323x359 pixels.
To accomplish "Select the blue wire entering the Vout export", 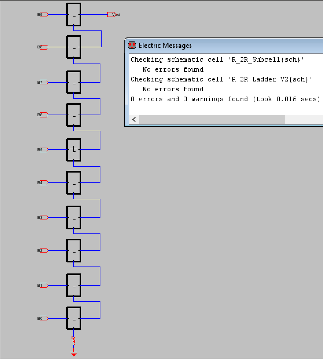I will [x=94, y=14].
